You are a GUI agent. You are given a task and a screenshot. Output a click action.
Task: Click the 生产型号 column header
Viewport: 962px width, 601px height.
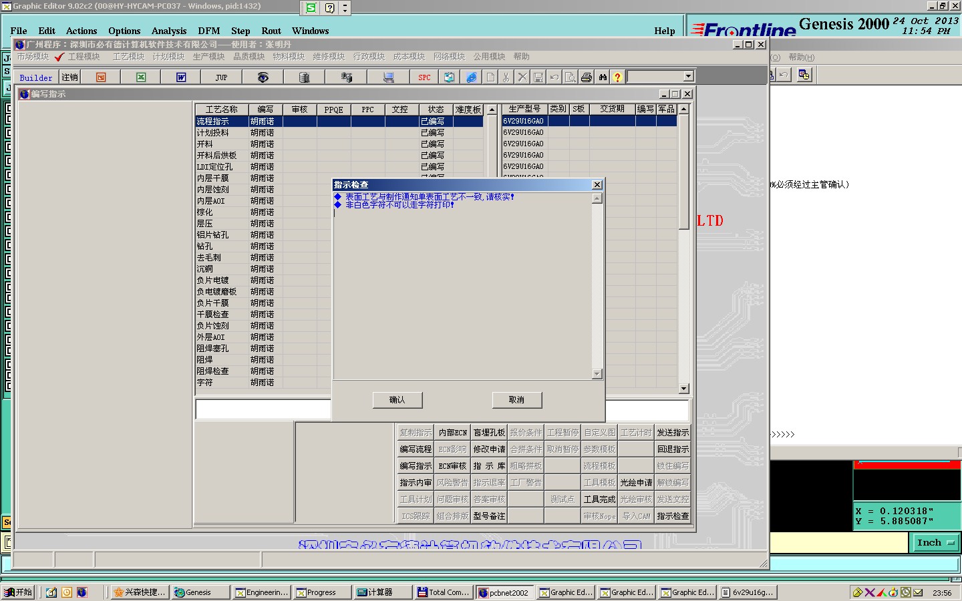click(x=524, y=110)
